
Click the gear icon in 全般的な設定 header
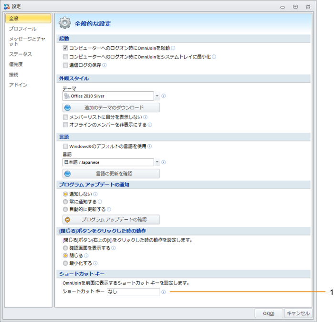65,23
